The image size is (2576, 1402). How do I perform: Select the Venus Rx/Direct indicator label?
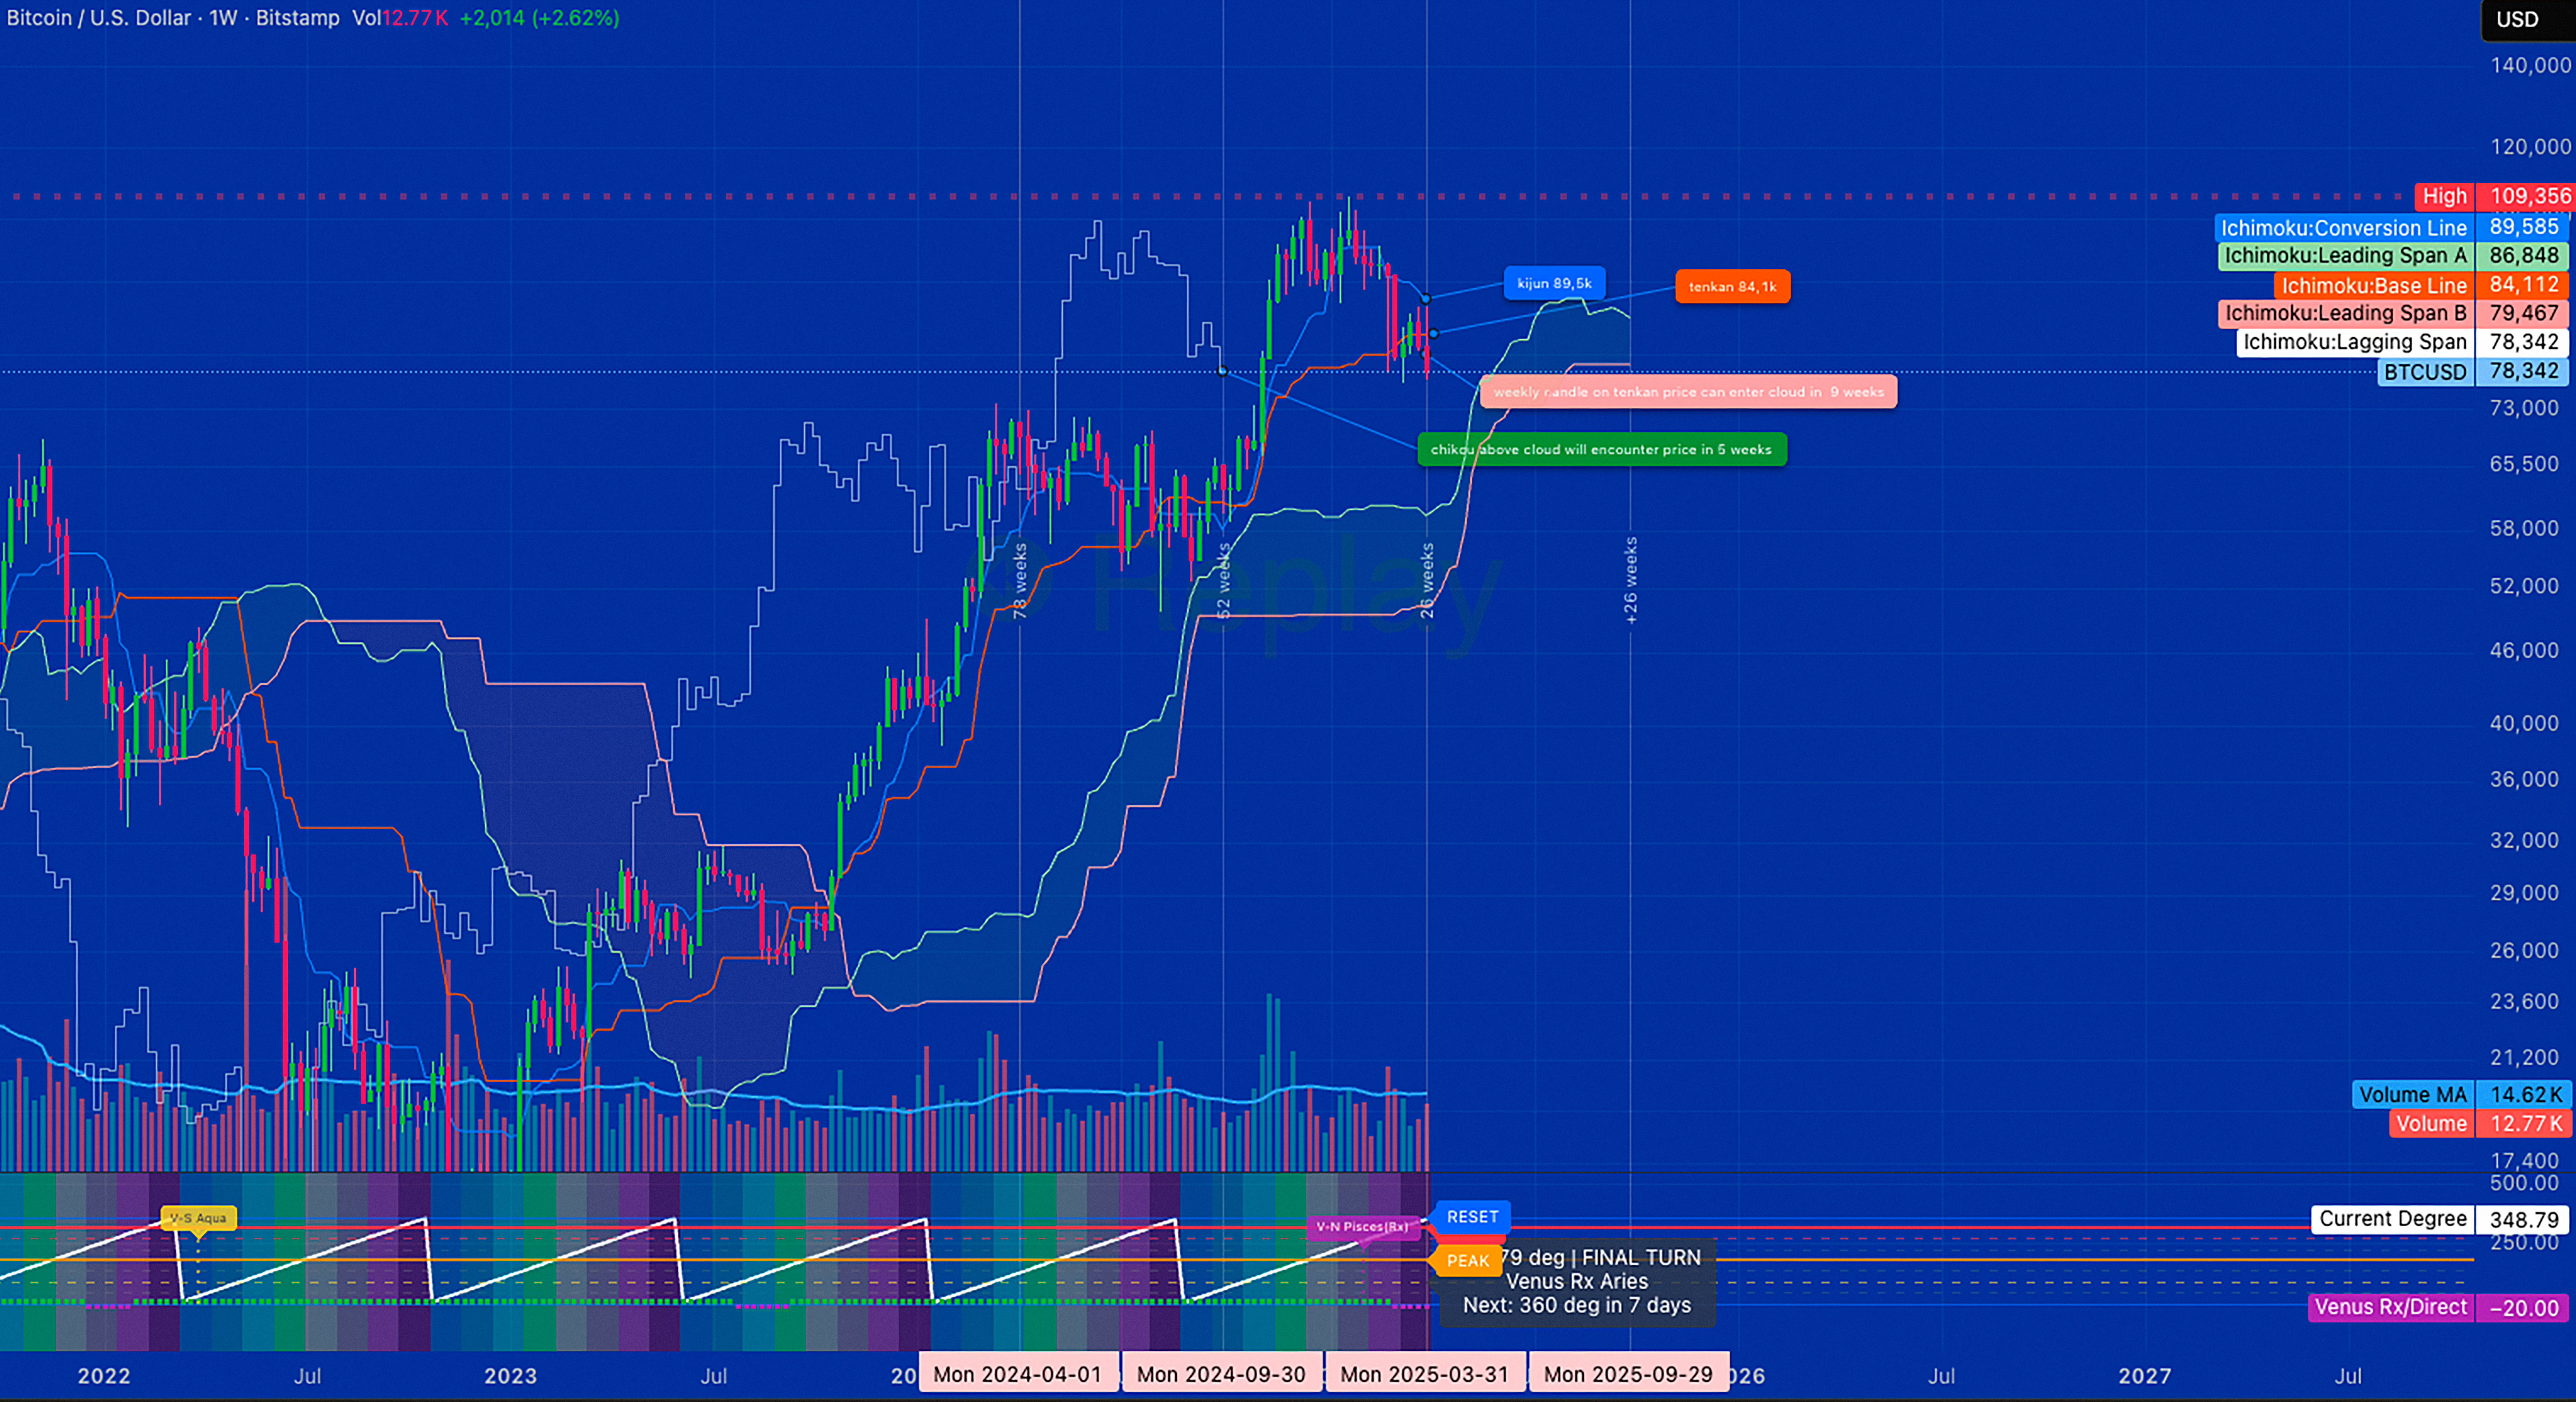coord(2390,1307)
